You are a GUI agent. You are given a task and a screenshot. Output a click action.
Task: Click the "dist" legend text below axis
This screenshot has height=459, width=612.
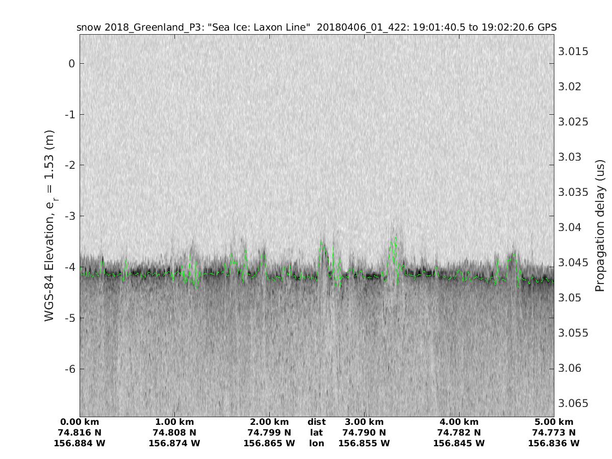pyautogui.click(x=317, y=422)
